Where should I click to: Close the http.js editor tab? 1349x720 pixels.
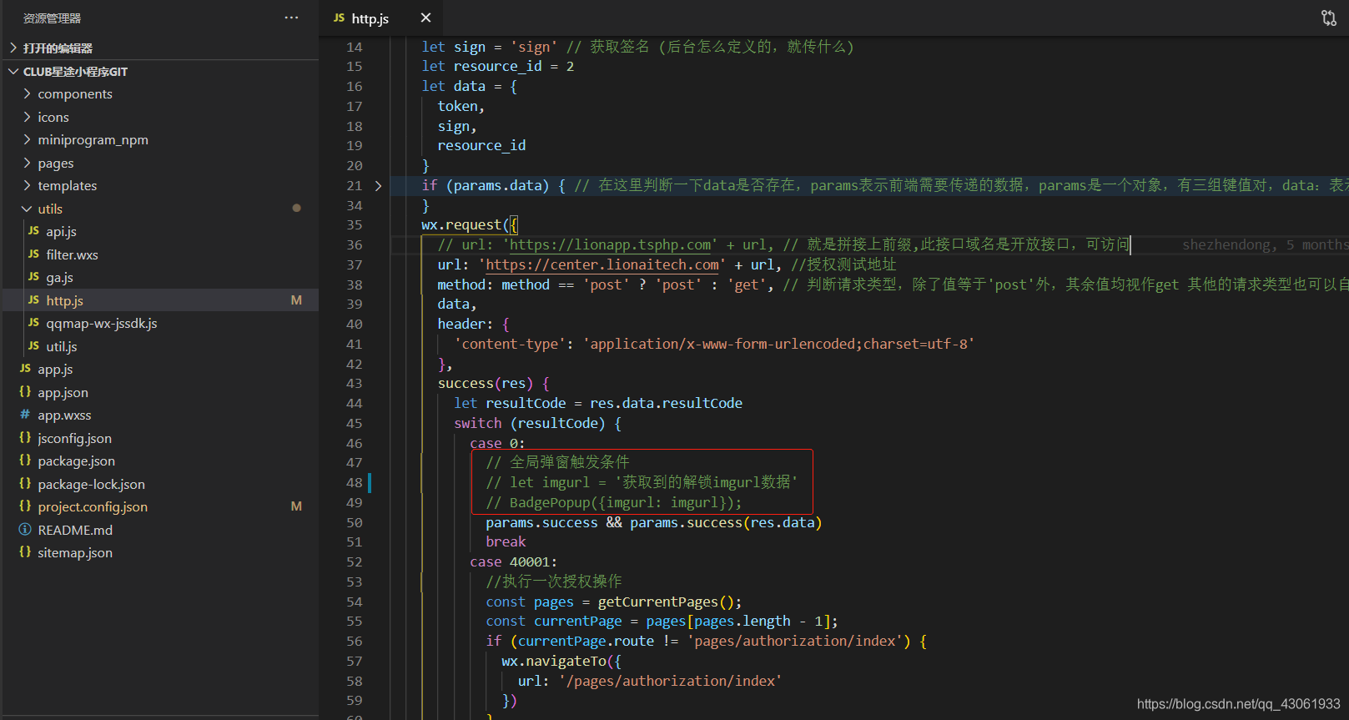(425, 18)
